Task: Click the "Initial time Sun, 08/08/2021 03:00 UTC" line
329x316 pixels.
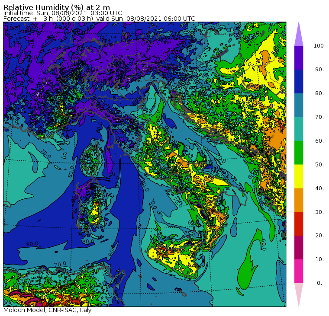Action: coord(63,13)
